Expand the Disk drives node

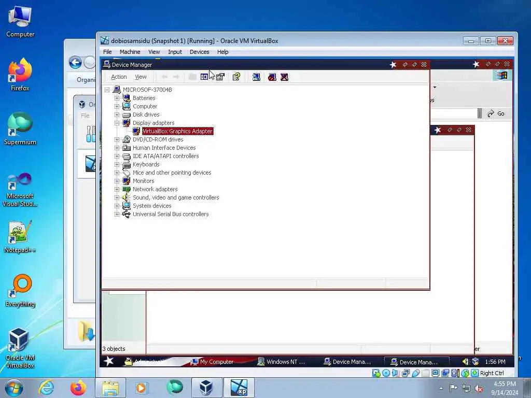point(117,115)
